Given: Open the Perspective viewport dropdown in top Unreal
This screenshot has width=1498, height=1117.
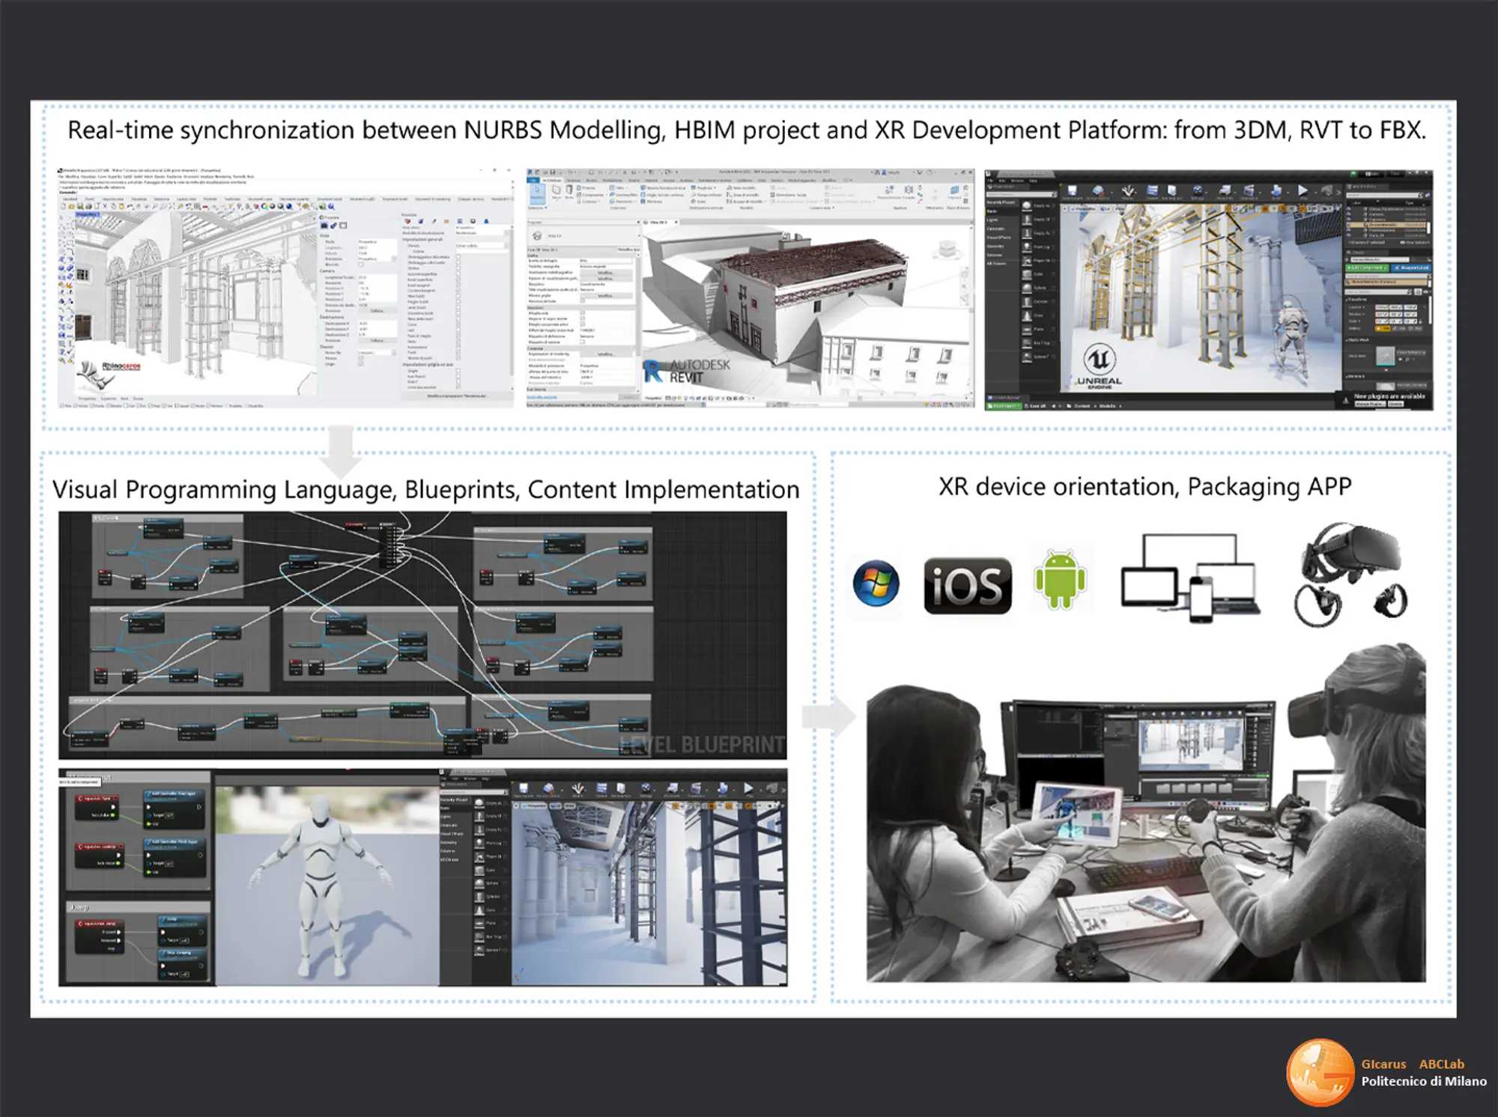Looking at the screenshot, I should click(x=1082, y=209).
